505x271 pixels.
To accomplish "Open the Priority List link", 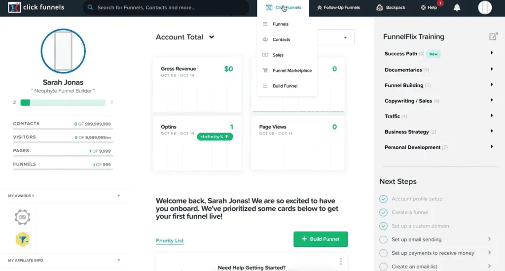I will (170, 241).
